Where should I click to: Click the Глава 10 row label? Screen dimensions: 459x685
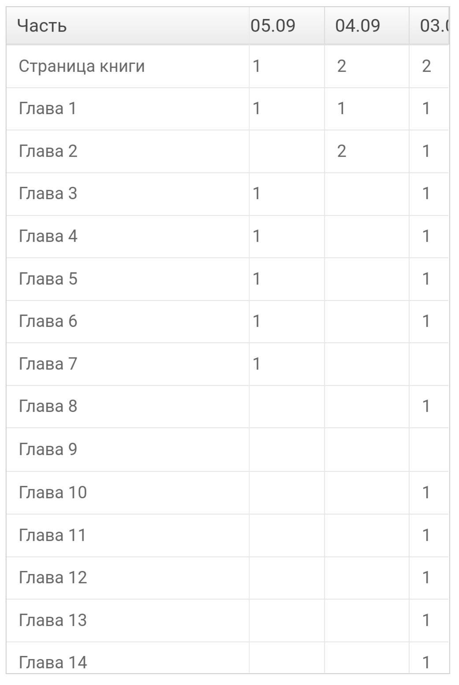pos(53,492)
